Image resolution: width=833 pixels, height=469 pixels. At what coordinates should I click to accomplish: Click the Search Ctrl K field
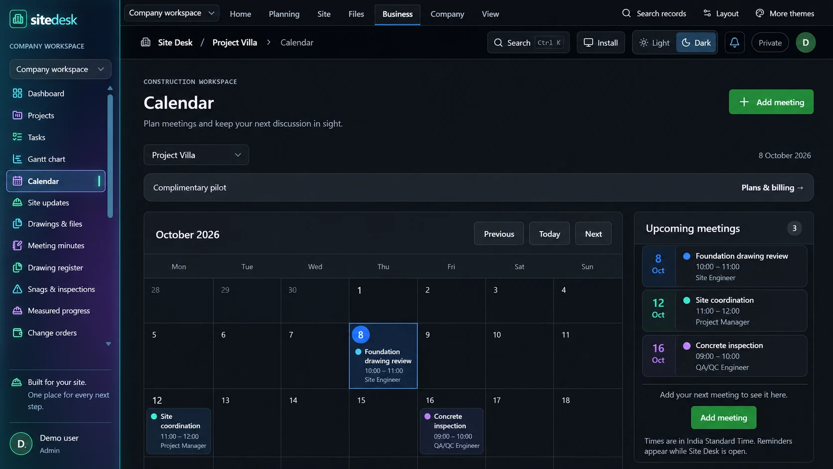click(528, 43)
